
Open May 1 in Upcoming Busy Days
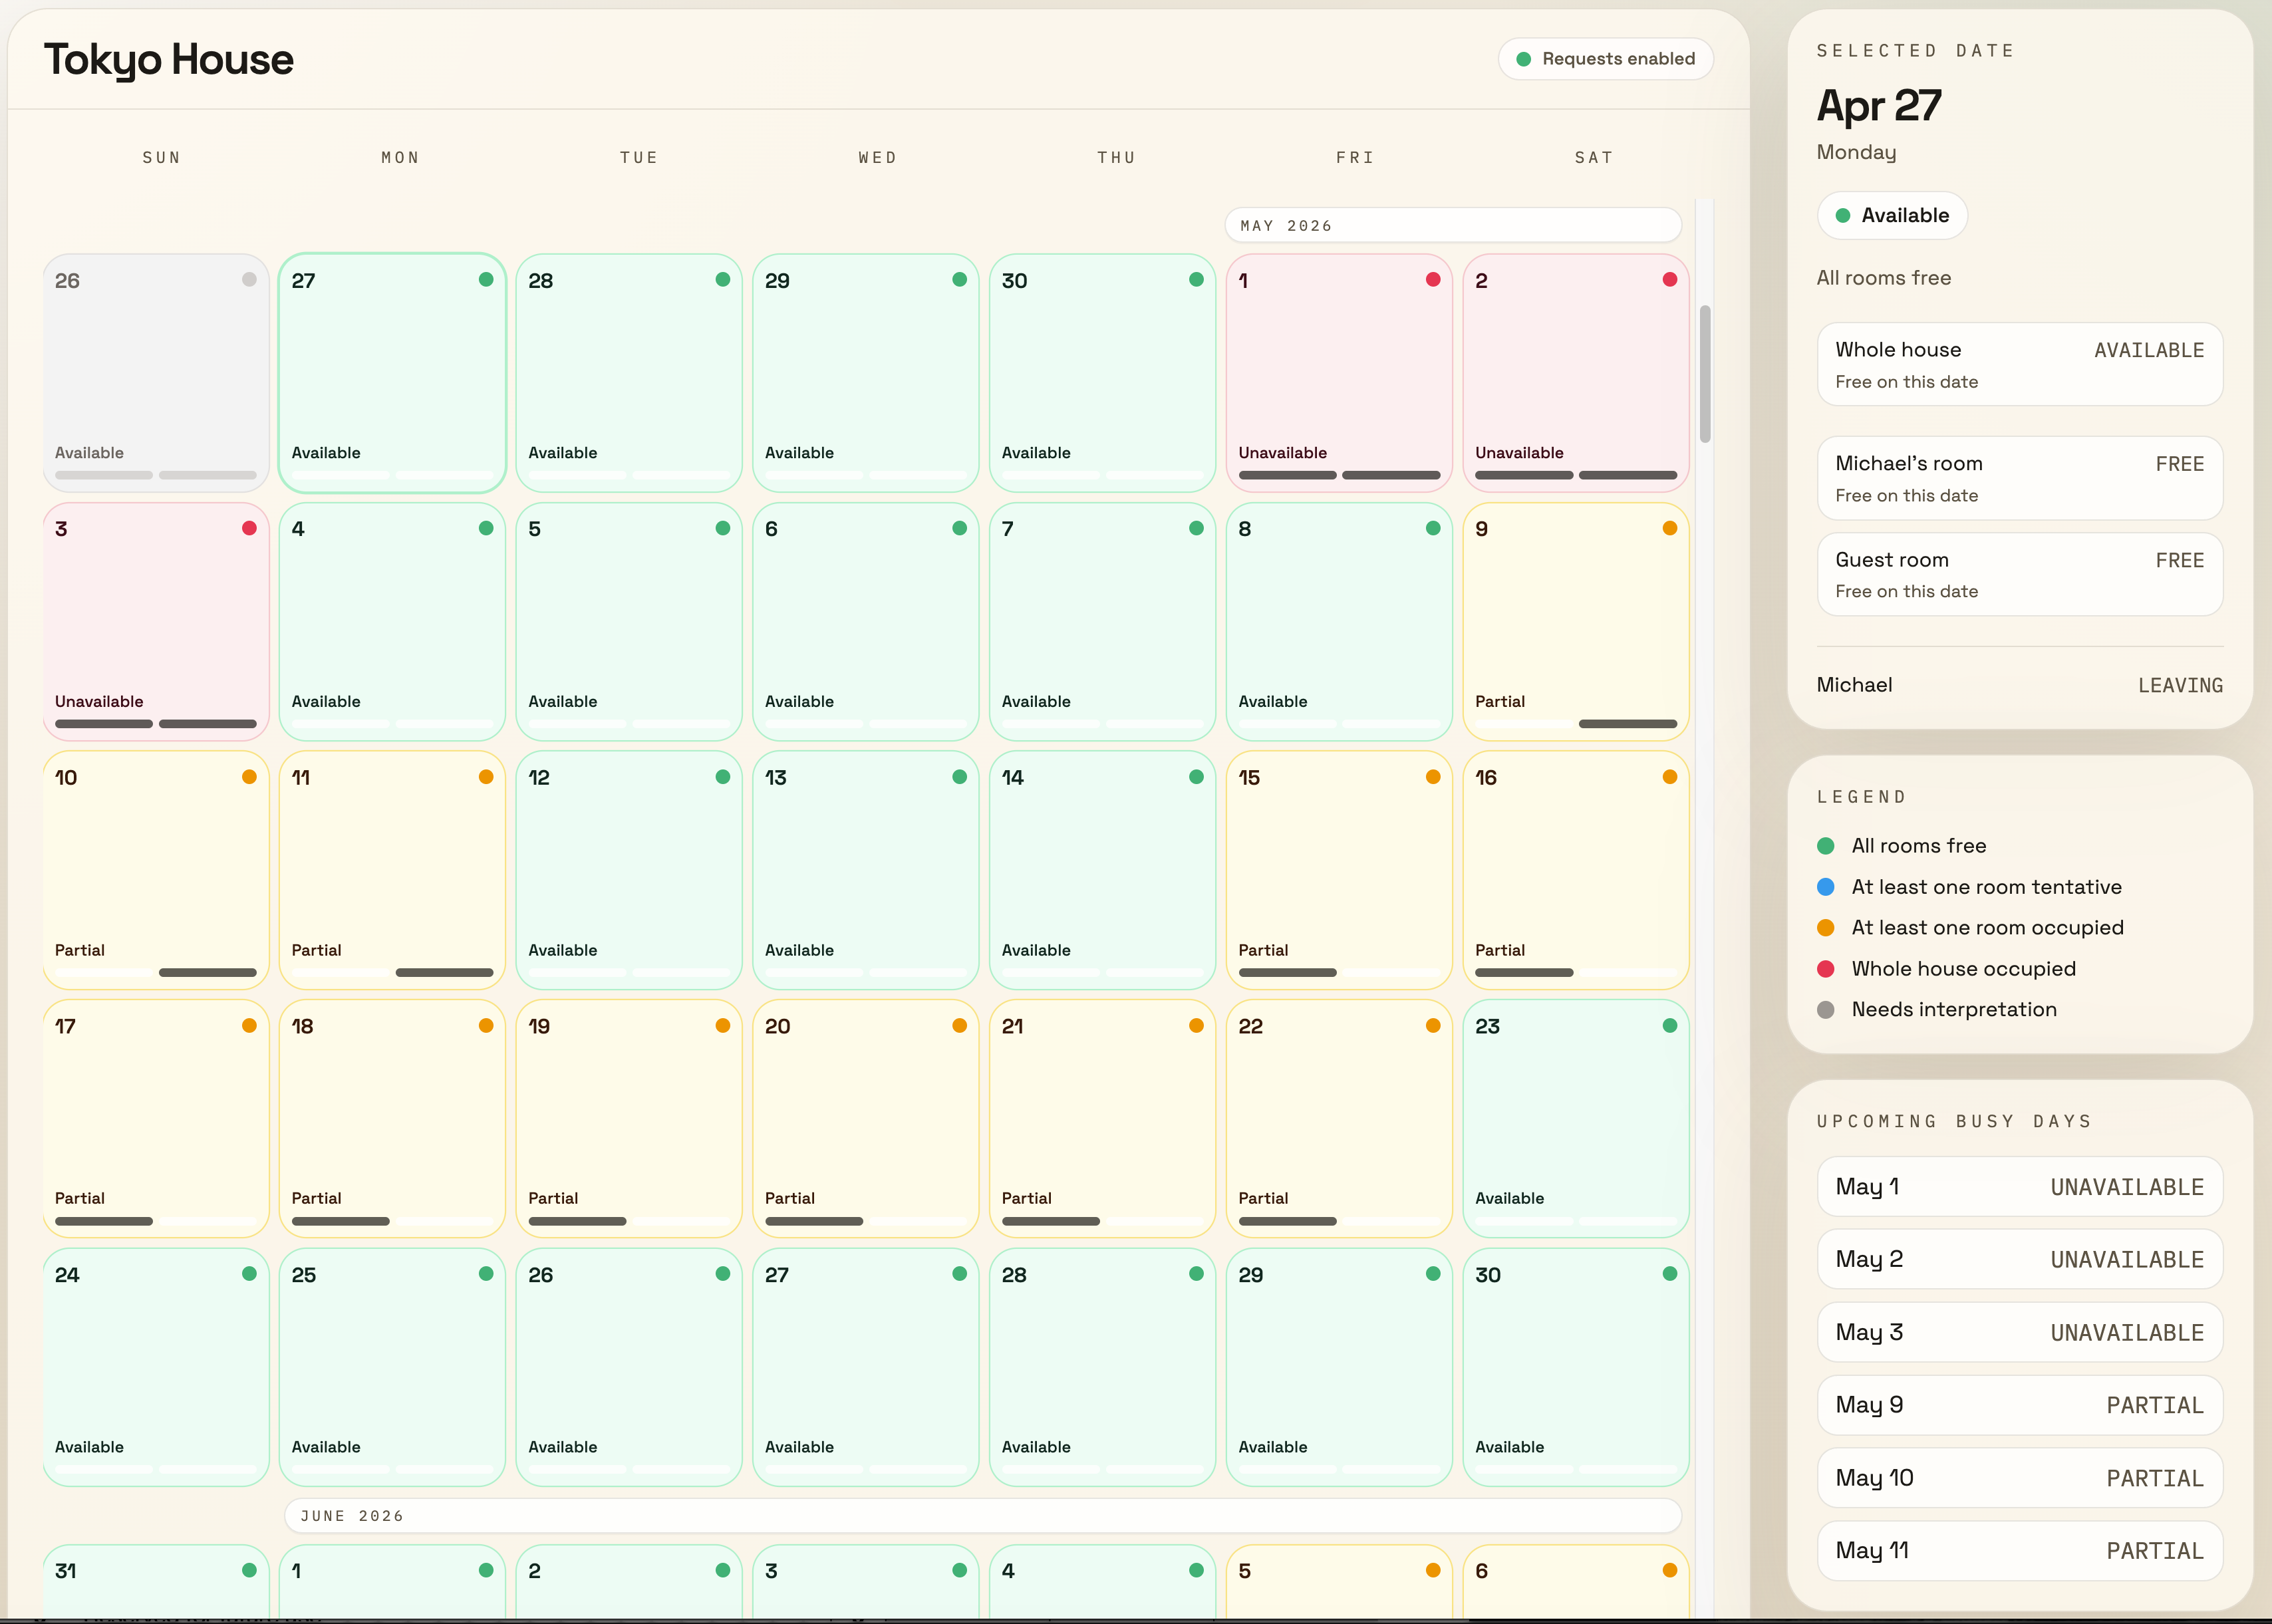2020,1187
